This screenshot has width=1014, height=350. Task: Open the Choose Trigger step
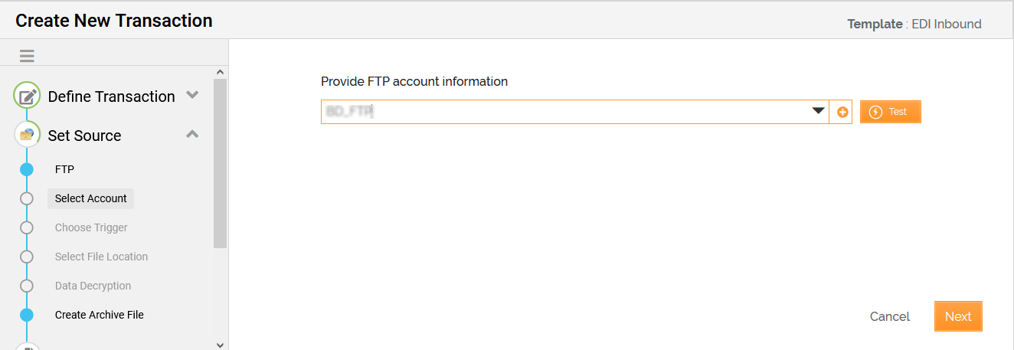click(91, 227)
